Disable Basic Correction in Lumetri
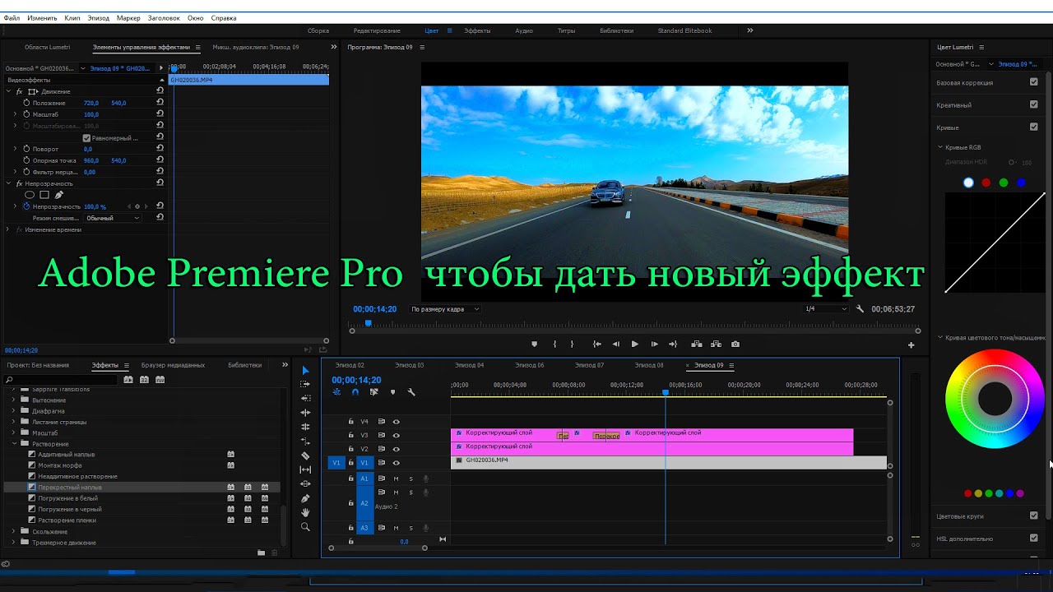Image resolution: width=1053 pixels, height=592 pixels. 1034,82
